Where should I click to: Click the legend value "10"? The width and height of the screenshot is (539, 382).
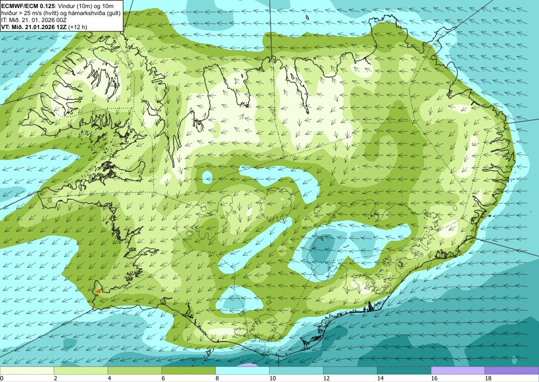coord(273,379)
